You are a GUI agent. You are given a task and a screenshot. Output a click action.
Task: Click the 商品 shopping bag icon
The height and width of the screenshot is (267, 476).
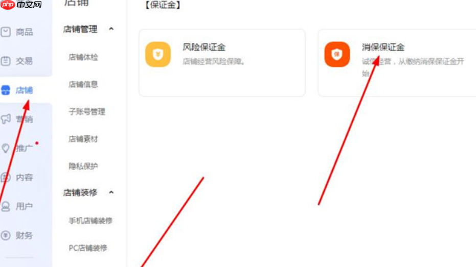coord(6,32)
